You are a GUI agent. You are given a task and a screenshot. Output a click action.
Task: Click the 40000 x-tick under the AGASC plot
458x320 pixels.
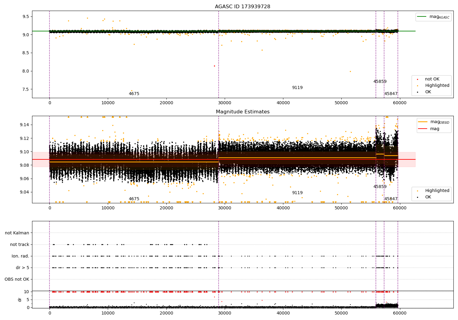click(x=283, y=103)
